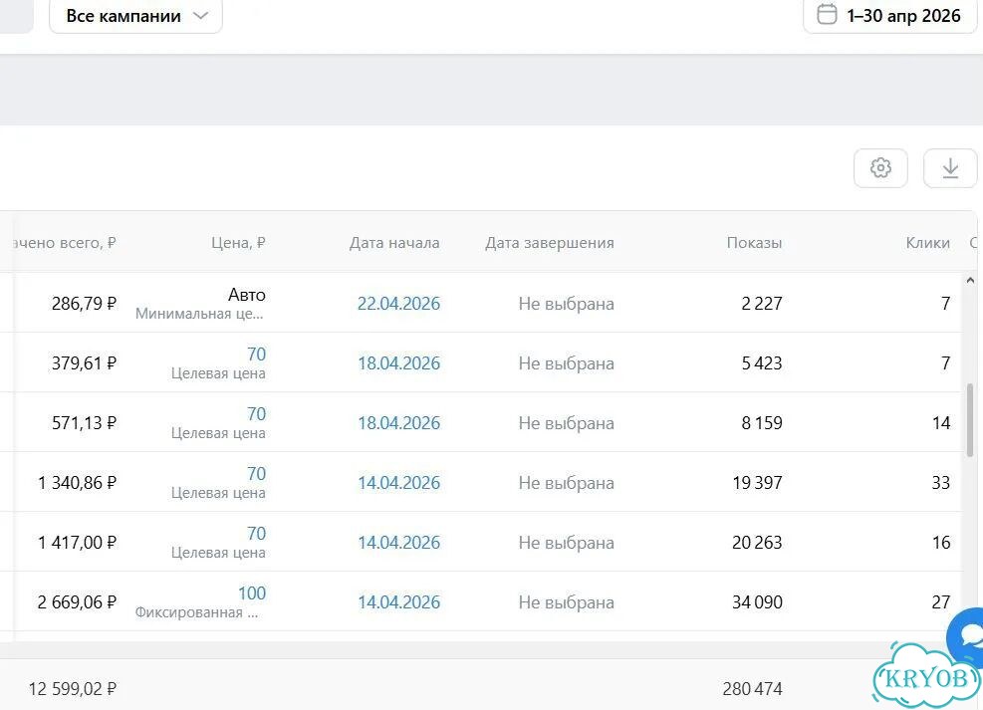Screen dimensions: 983x710
Task: Click Не выбрана in 1 417,00 ₽ row
Action: pyautogui.click(x=566, y=542)
